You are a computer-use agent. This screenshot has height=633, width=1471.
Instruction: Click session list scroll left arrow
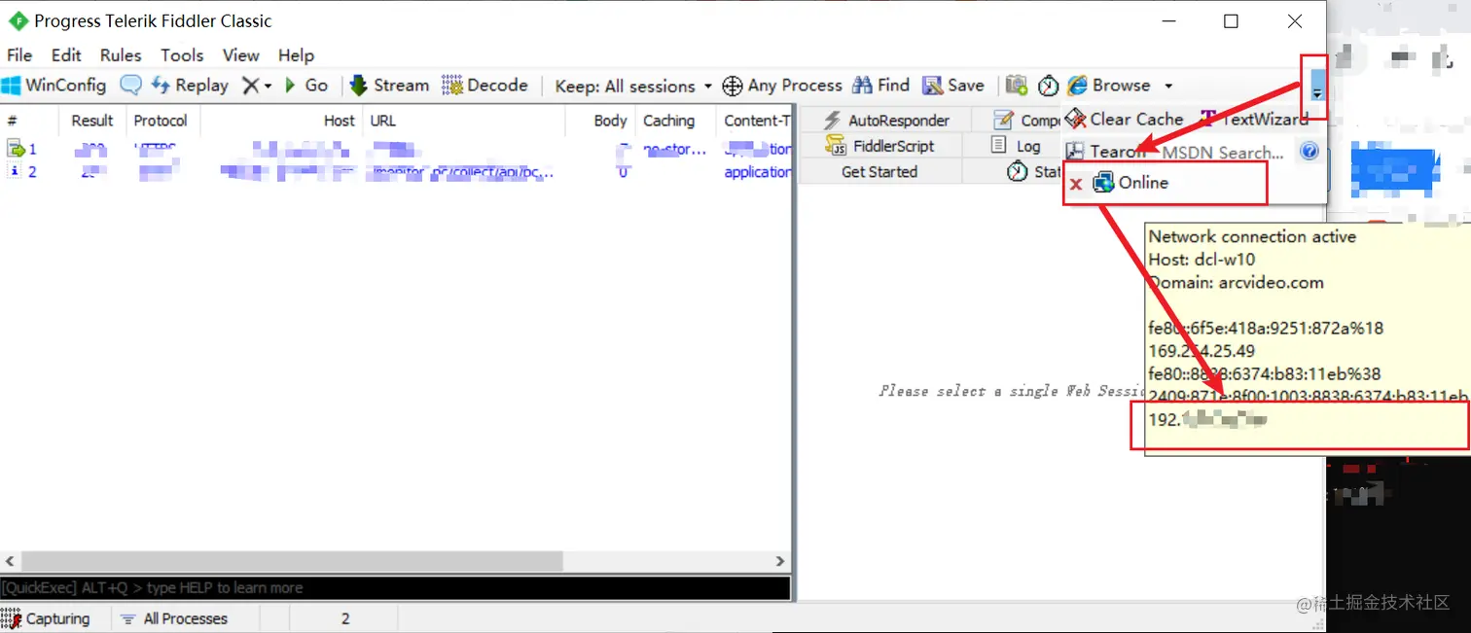click(10, 561)
